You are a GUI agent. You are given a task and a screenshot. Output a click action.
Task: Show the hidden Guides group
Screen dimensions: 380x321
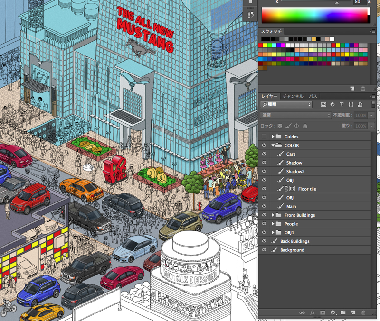click(264, 137)
